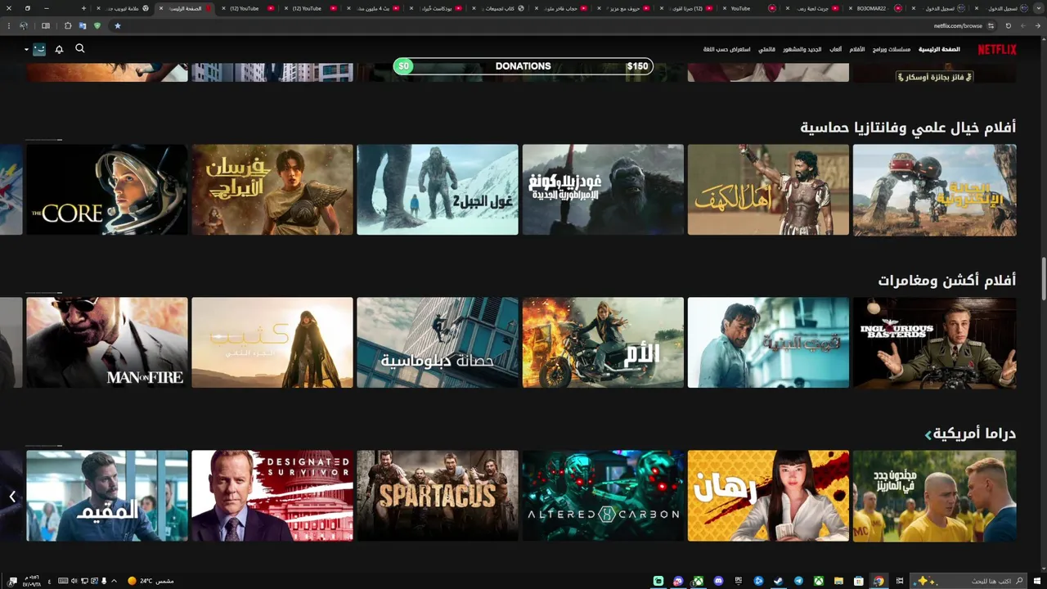The height and width of the screenshot is (589, 1047).
Task: Open Discord from the taskbar
Action: [718, 581]
